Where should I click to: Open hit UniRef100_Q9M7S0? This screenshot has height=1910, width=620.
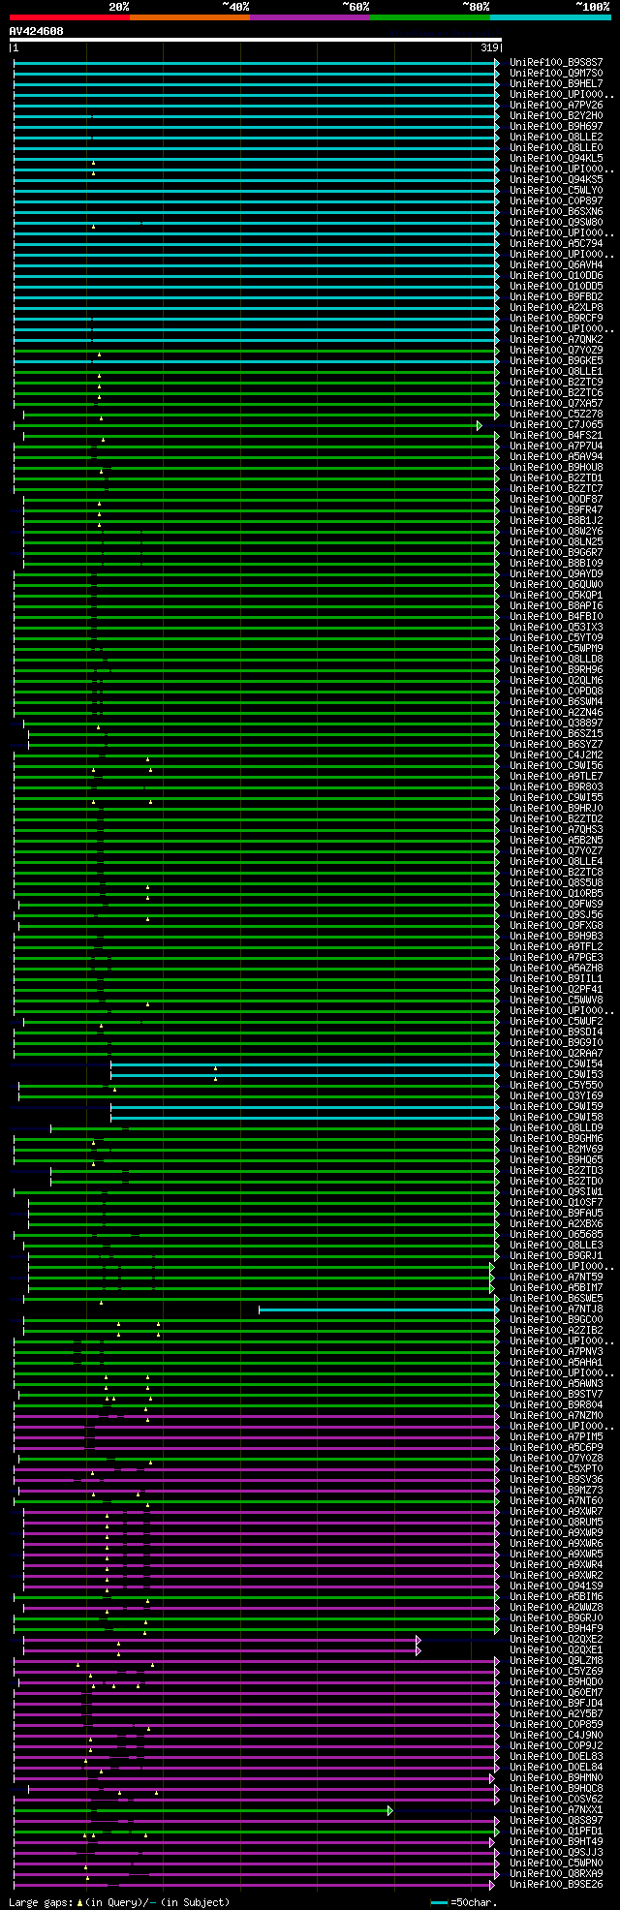(x=556, y=73)
